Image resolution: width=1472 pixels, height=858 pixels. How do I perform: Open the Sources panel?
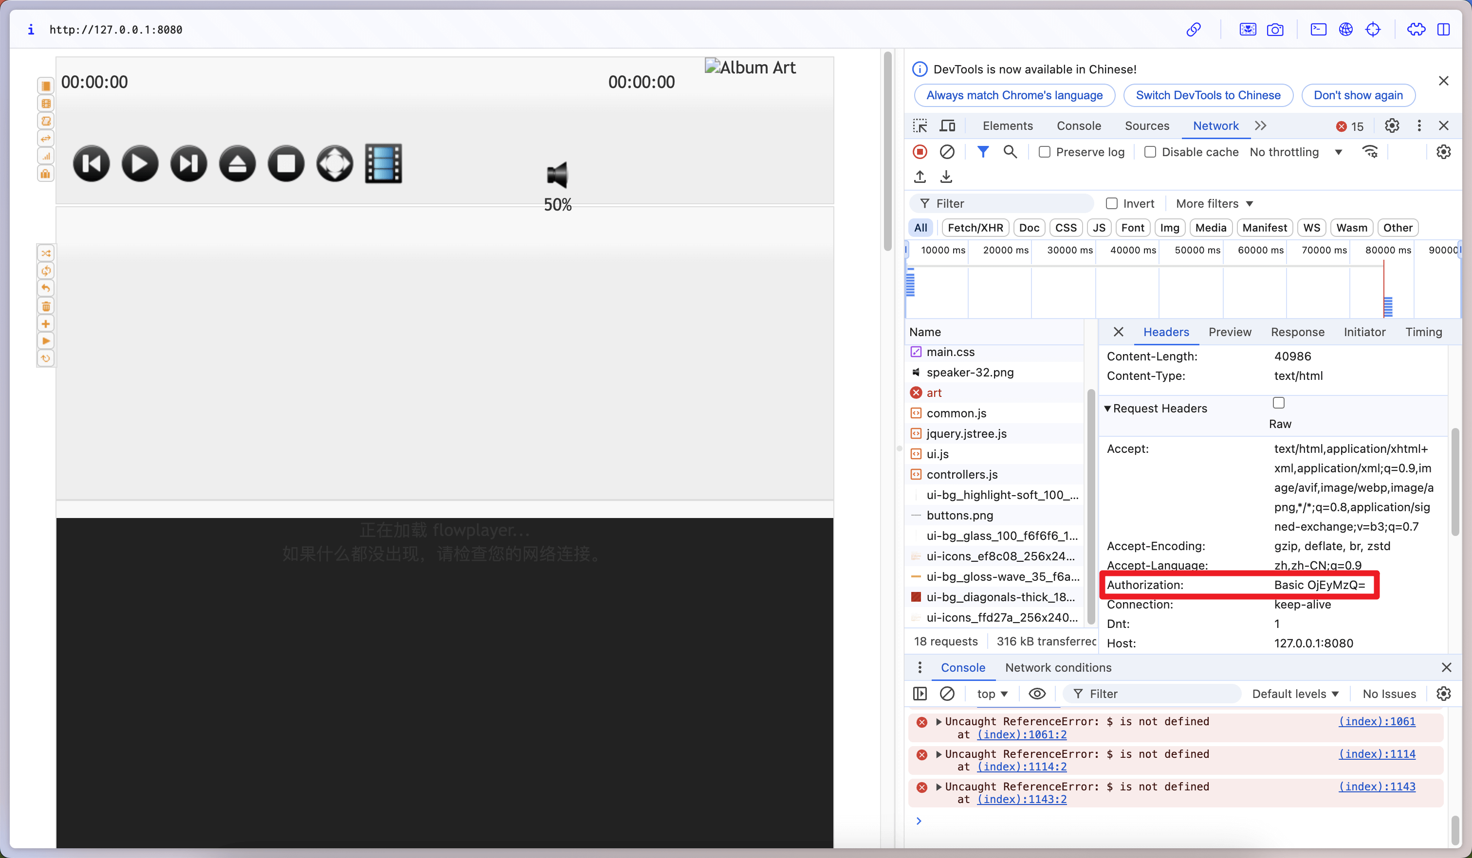point(1146,125)
